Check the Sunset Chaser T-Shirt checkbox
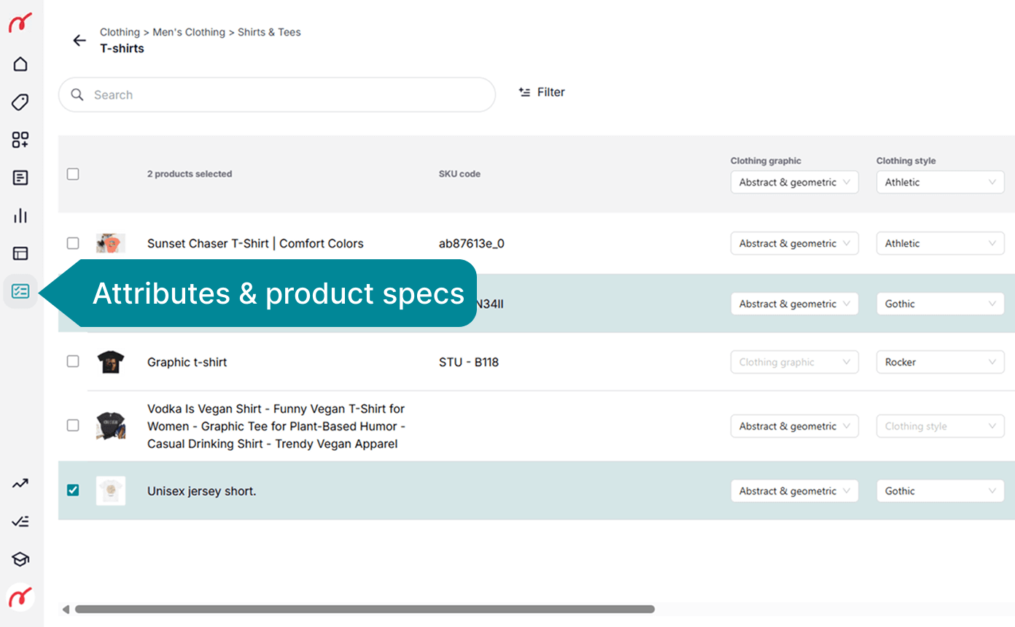This screenshot has width=1015, height=627. pos(73,243)
